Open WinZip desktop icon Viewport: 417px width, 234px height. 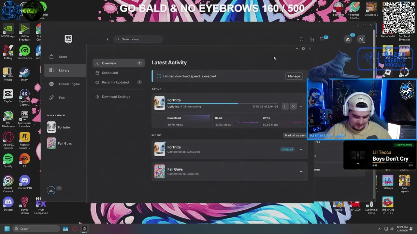8,74
